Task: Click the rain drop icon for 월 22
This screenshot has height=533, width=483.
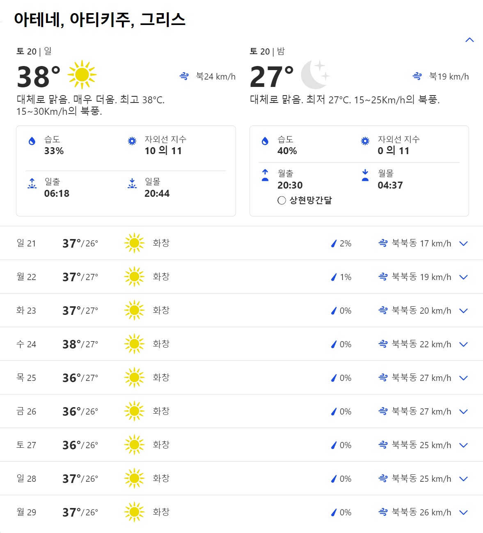Action: [334, 277]
